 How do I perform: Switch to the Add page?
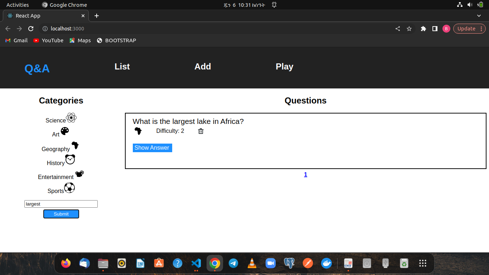pos(203,67)
